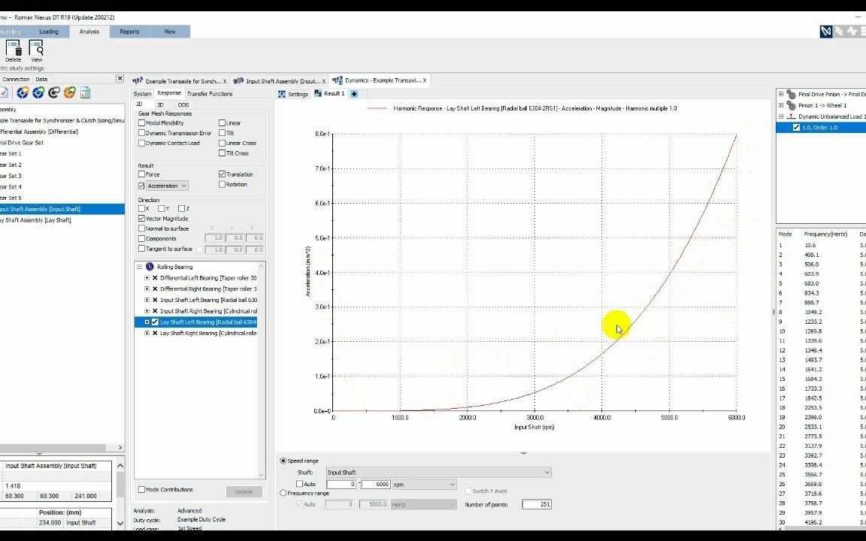Click the Rolling Bearing node icon
The height and width of the screenshot is (541, 866).
(x=150, y=267)
